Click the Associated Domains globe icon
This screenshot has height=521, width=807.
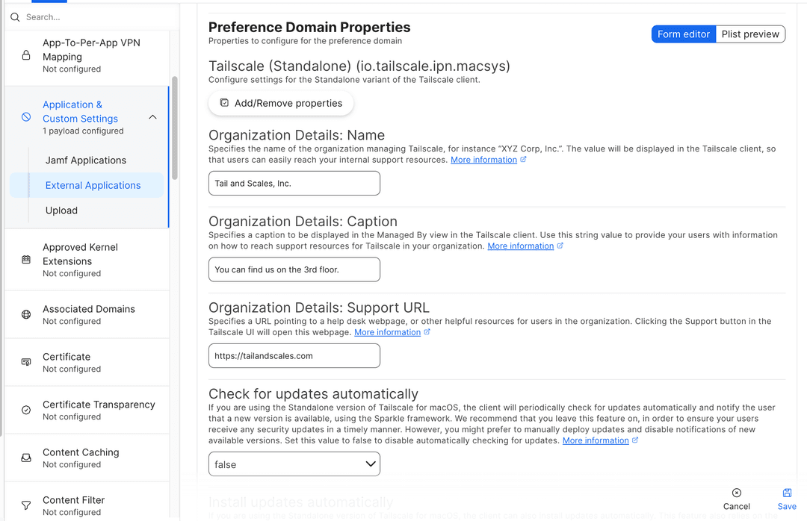[x=26, y=314]
